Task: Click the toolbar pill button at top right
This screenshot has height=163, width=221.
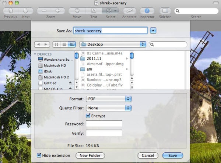Action: coord(215,3)
